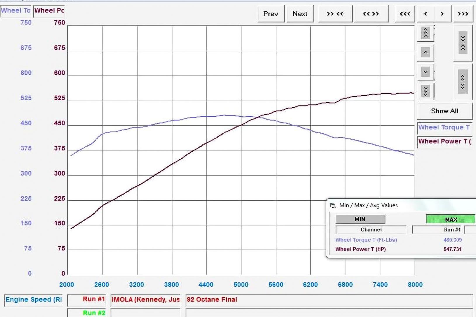Click the horizontal zoom-in '>> <<' button
This screenshot has width=476, height=317.
(x=335, y=14)
